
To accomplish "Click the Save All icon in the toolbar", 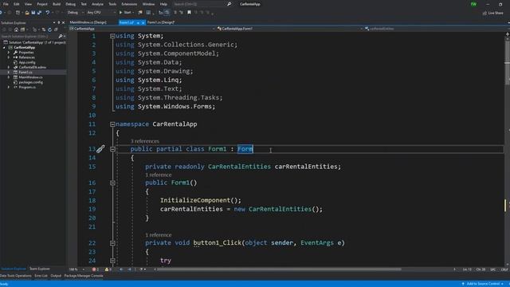I will click(39, 13).
